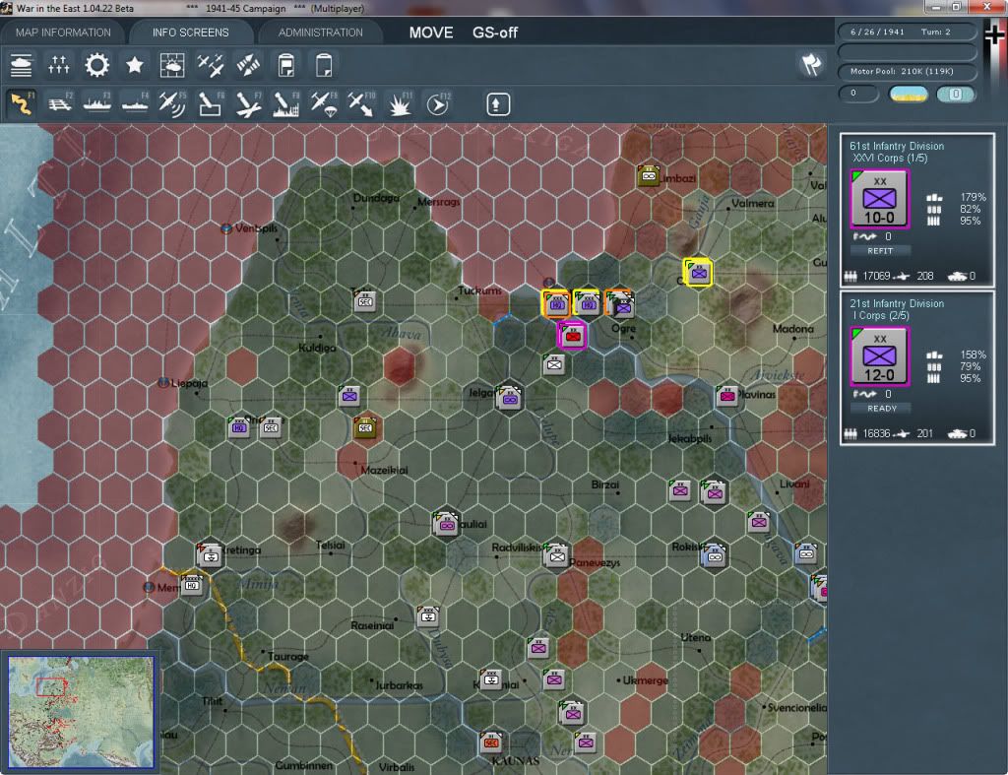Click the teal zero counter pill
1008x775 pixels.
coord(955,95)
